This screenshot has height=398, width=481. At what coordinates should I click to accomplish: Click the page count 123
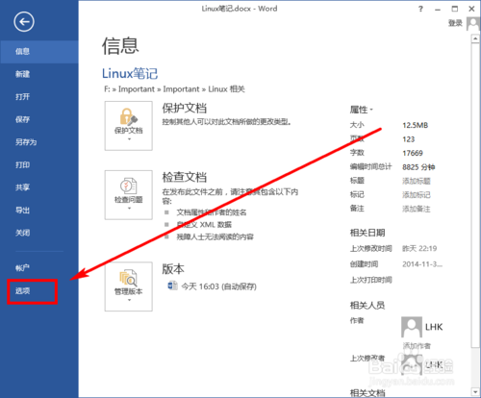408,139
